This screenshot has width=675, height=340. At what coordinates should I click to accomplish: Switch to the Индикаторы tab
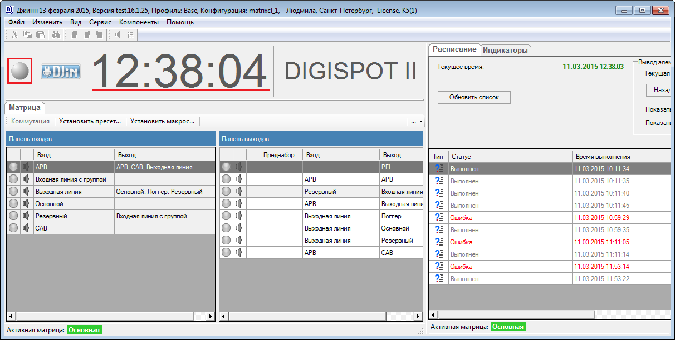[505, 50]
